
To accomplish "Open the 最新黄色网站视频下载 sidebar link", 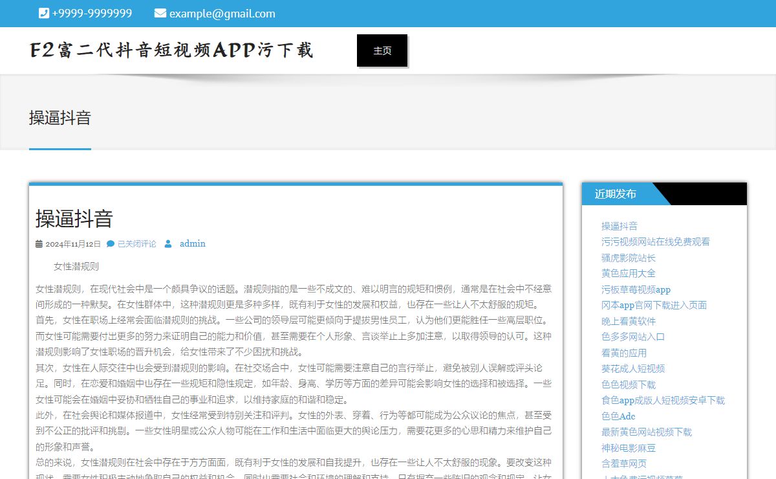I will click(647, 432).
